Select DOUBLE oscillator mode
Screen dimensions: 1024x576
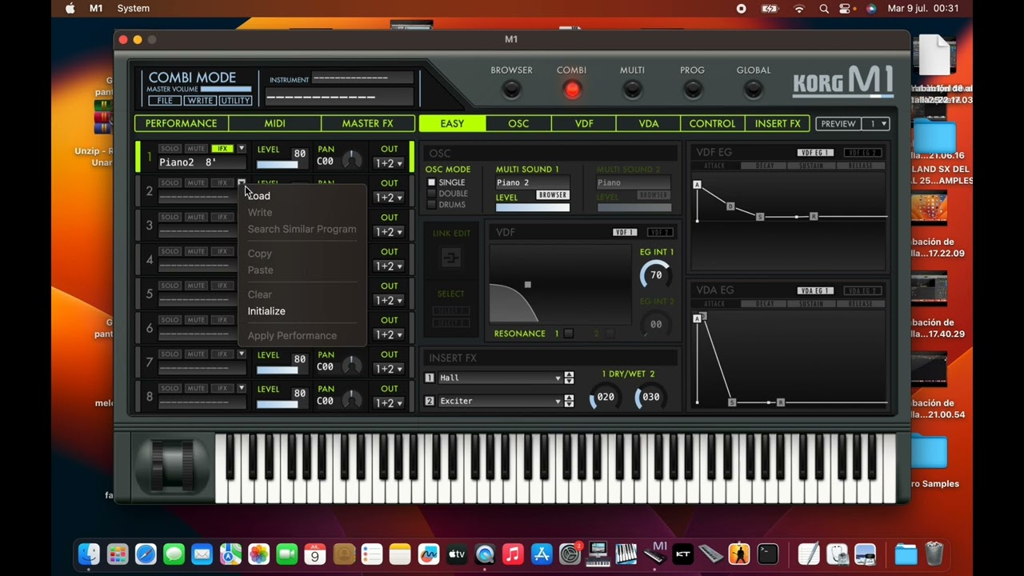click(432, 194)
